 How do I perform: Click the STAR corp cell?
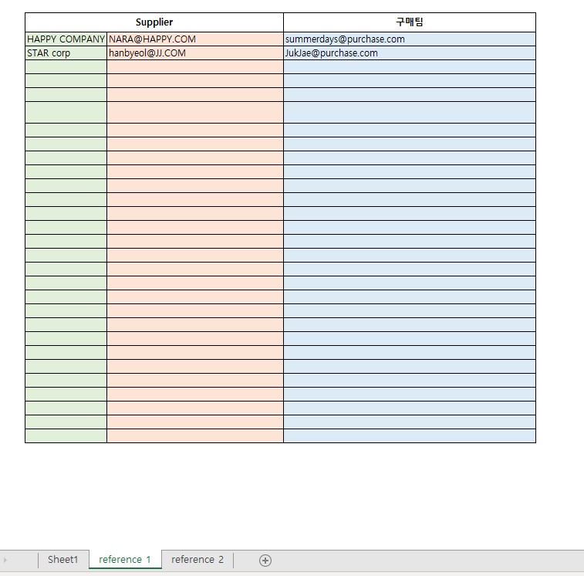pos(66,53)
